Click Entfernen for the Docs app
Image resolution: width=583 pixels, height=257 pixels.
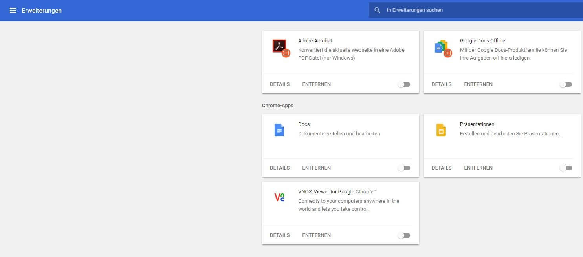(x=316, y=168)
